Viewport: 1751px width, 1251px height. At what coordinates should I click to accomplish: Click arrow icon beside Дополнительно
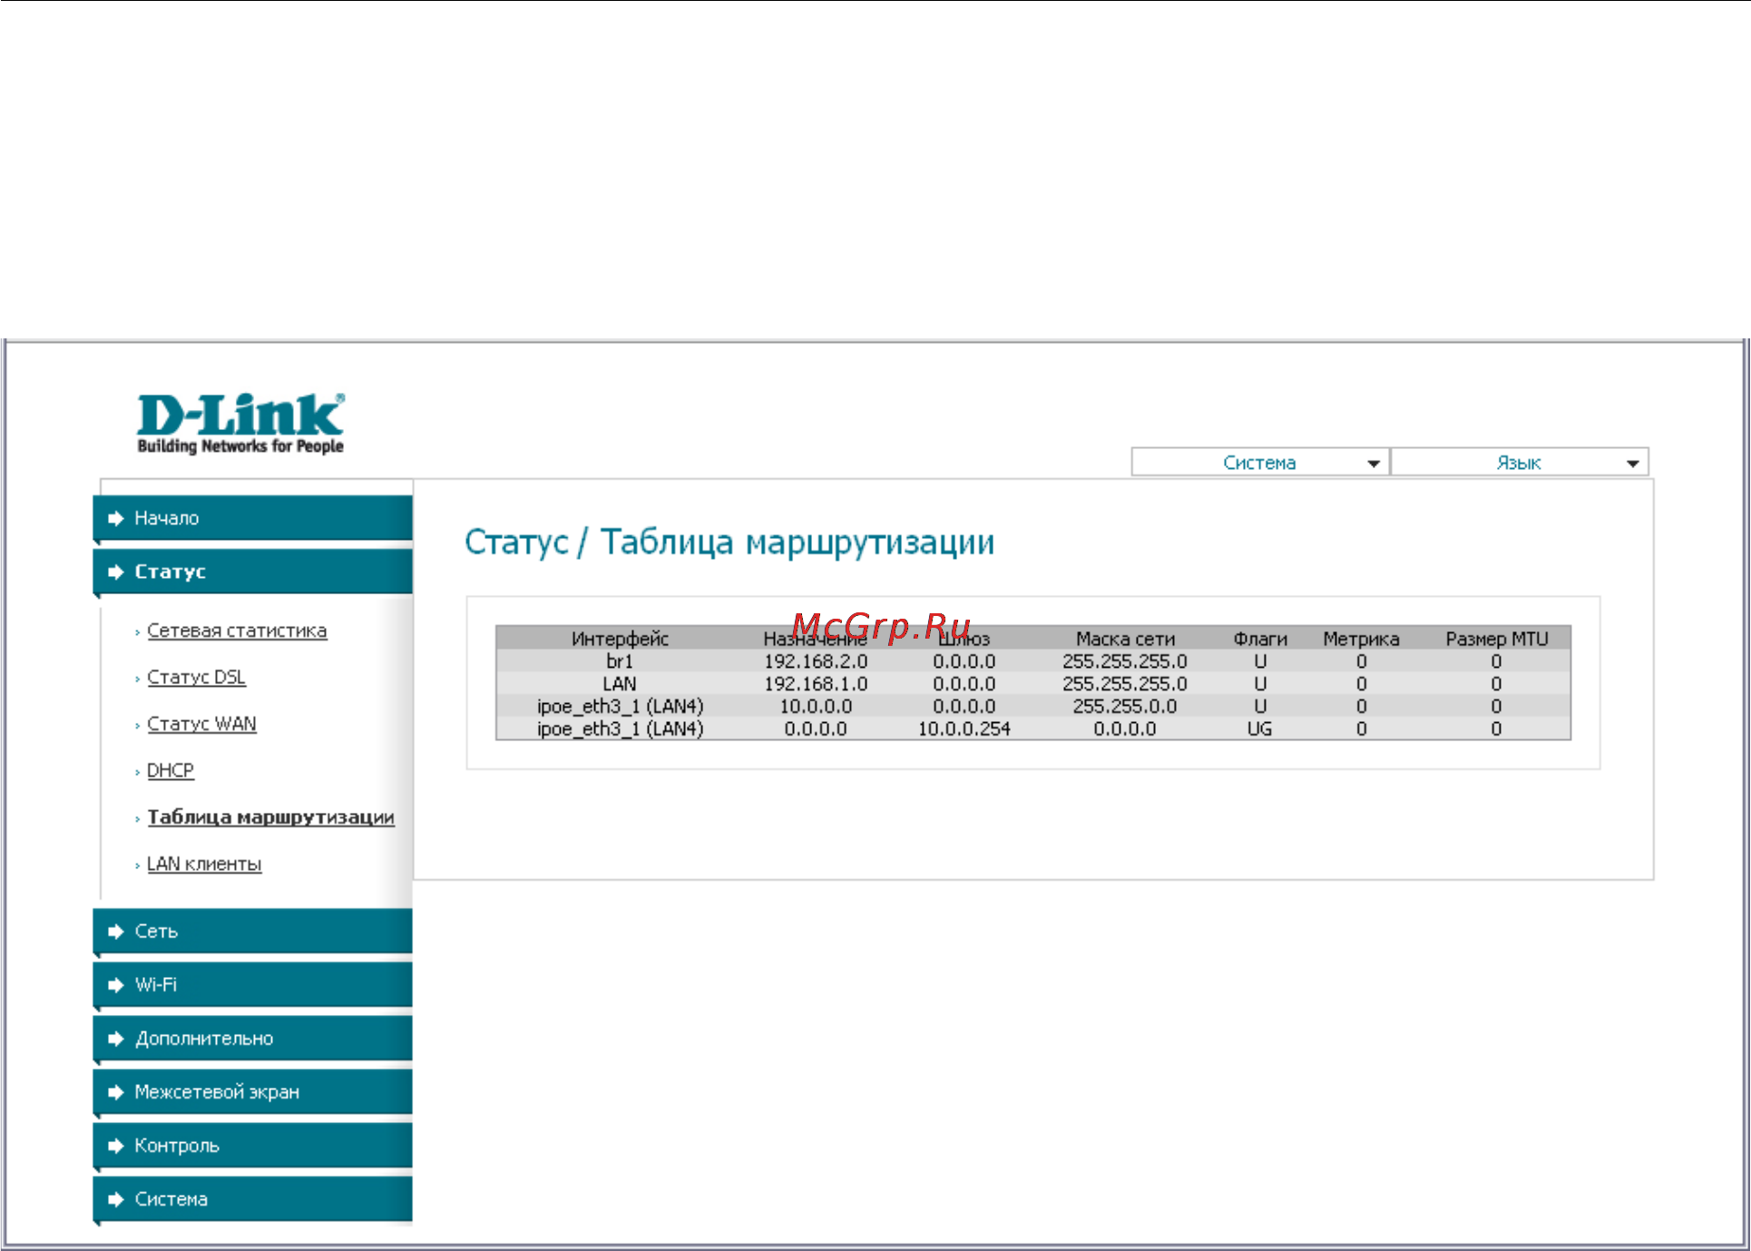click(x=115, y=1039)
